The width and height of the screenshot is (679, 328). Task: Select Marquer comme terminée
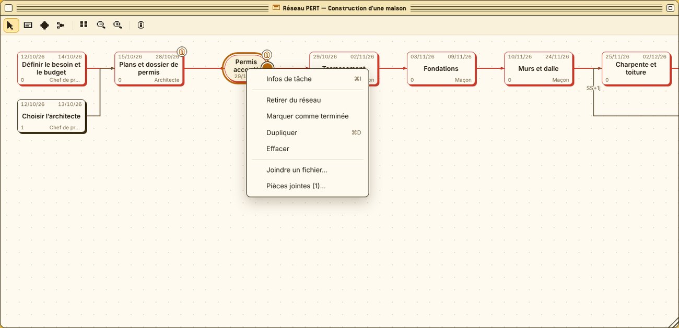[308, 116]
